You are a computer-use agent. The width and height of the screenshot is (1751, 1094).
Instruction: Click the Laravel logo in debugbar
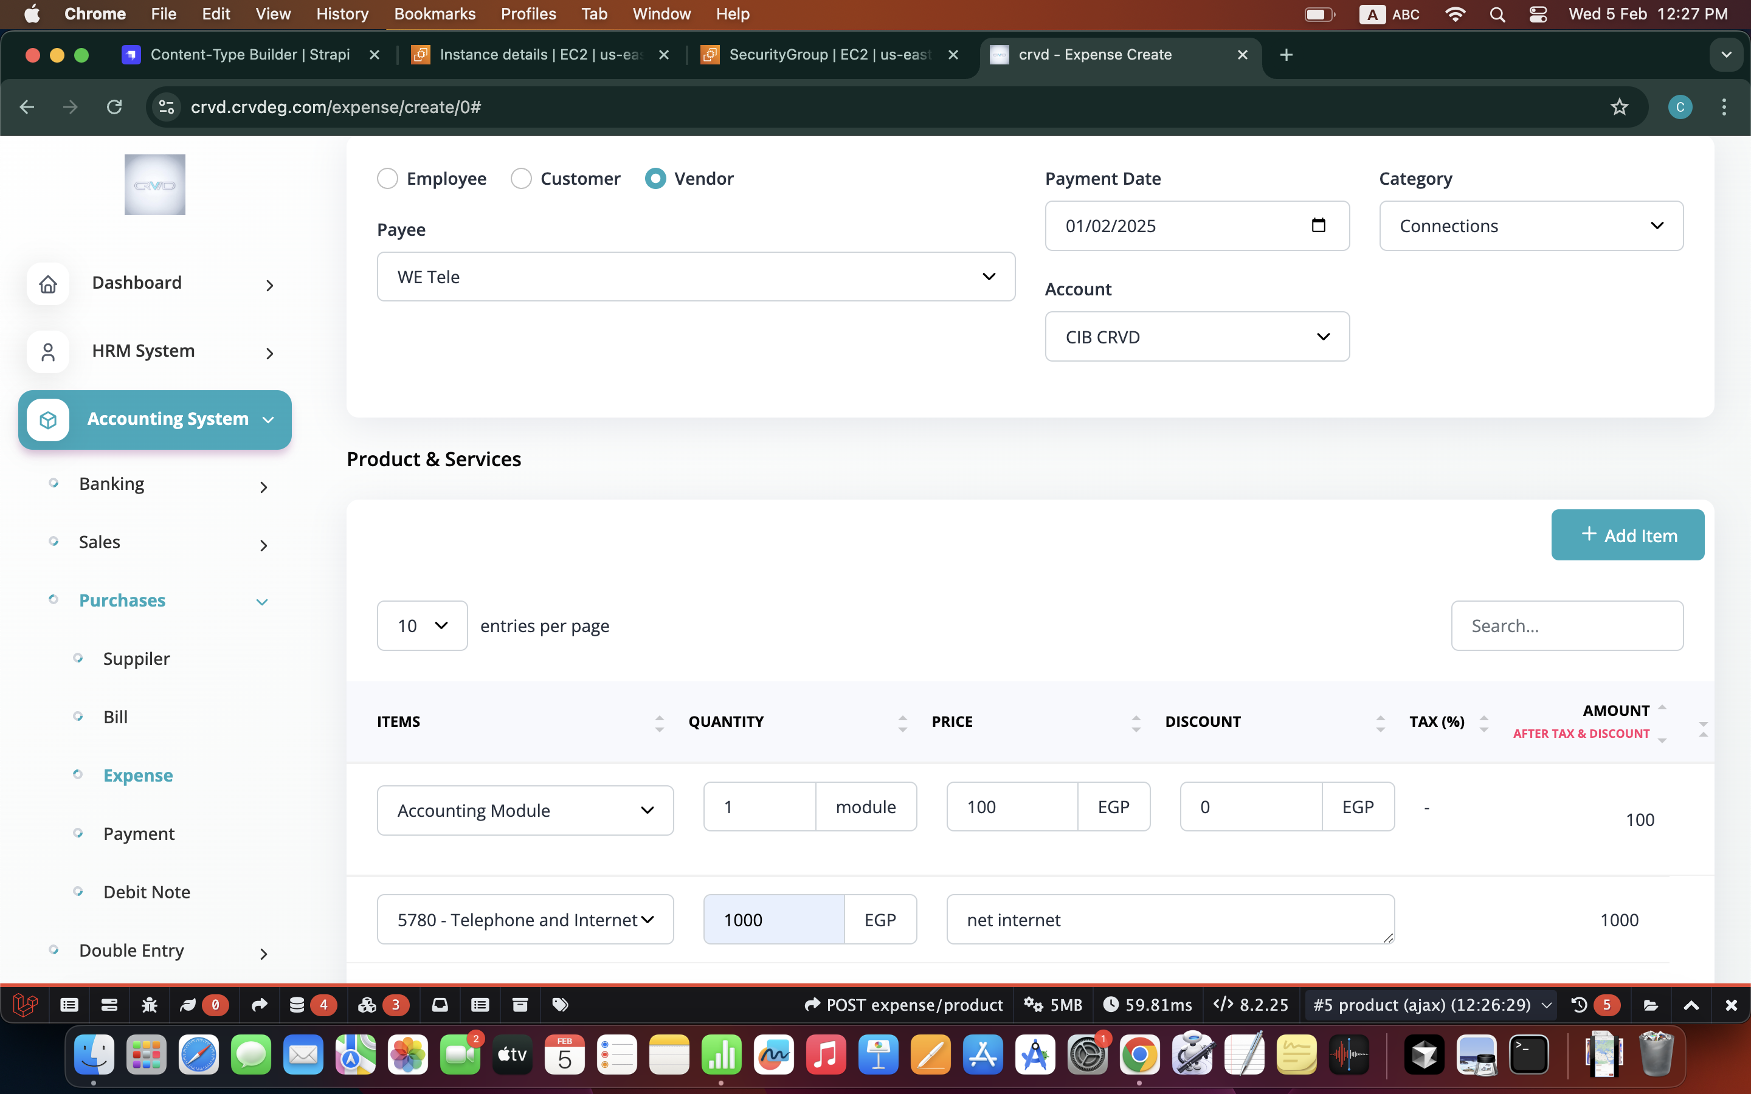[x=26, y=1004]
